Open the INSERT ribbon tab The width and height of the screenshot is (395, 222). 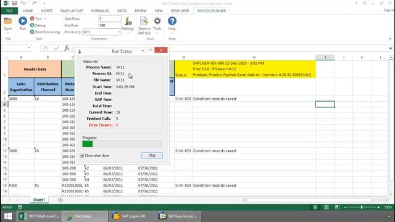tap(47, 11)
